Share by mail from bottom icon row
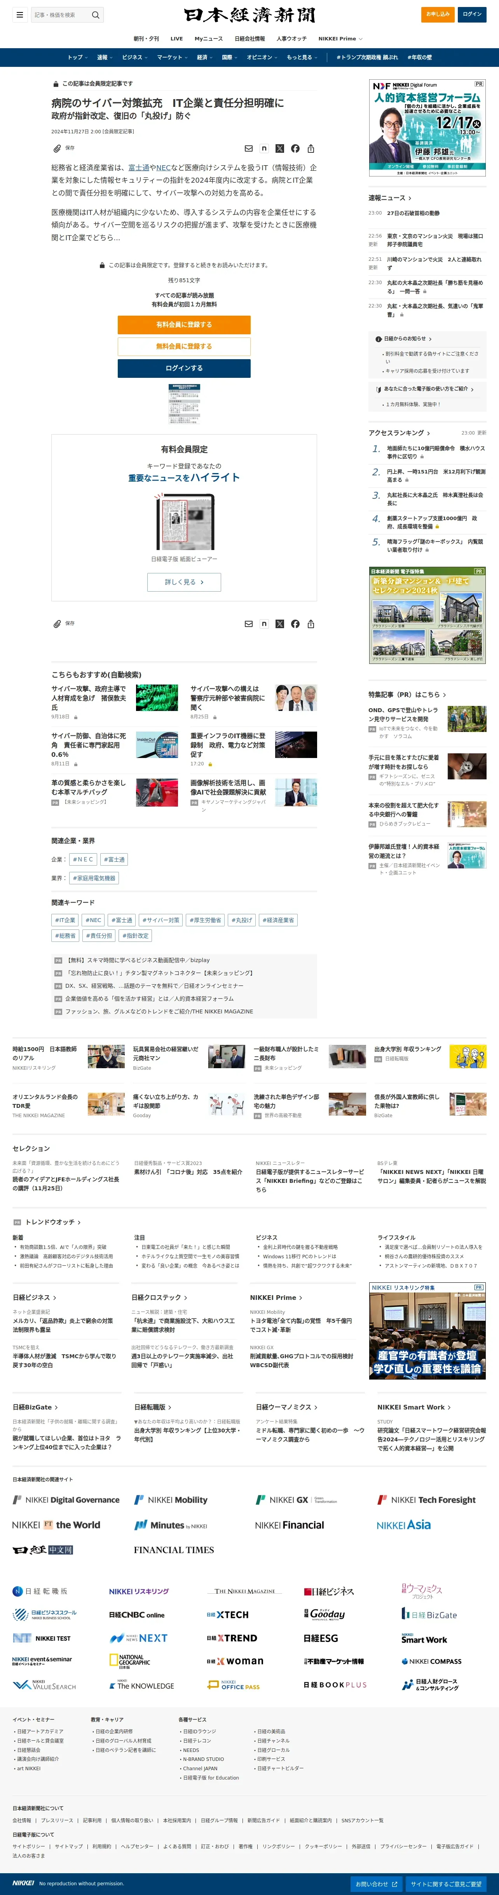Image resolution: width=499 pixels, height=1895 pixels. point(249,624)
